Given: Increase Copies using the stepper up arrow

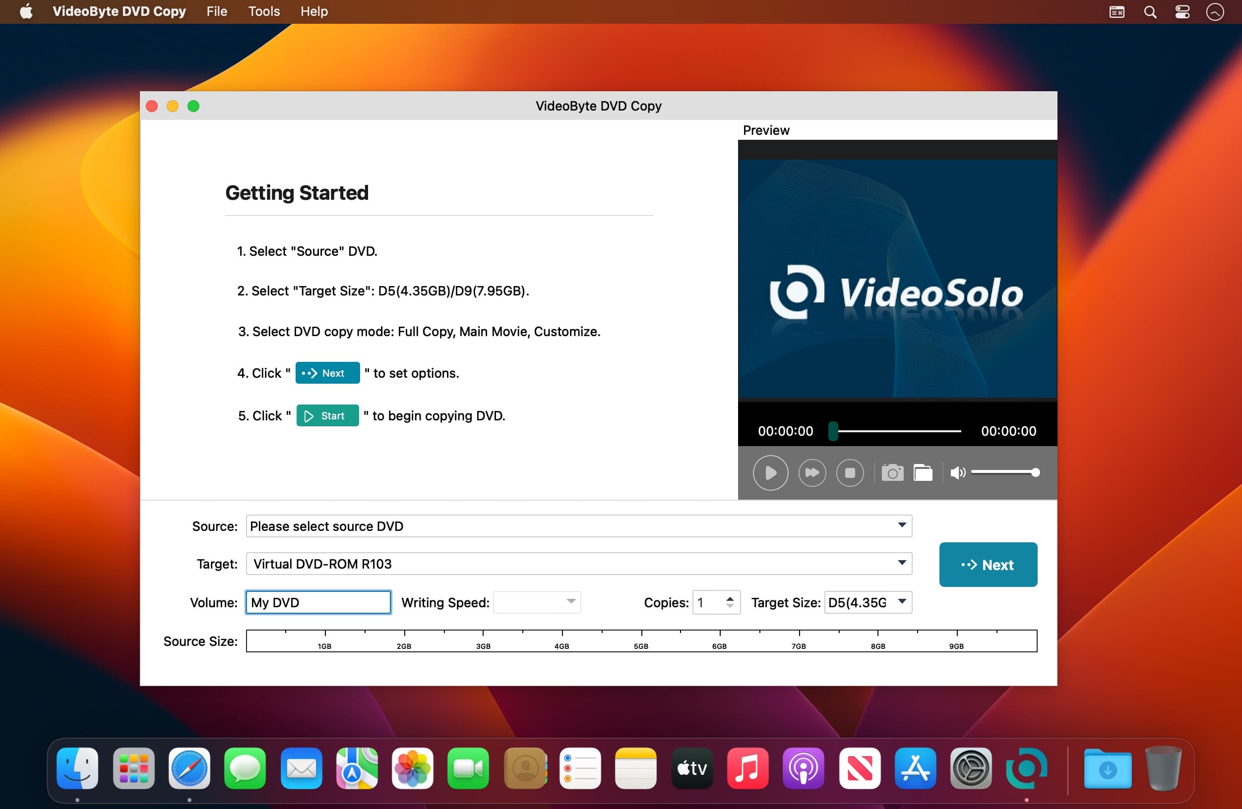Looking at the screenshot, I should (x=730, y=598).
